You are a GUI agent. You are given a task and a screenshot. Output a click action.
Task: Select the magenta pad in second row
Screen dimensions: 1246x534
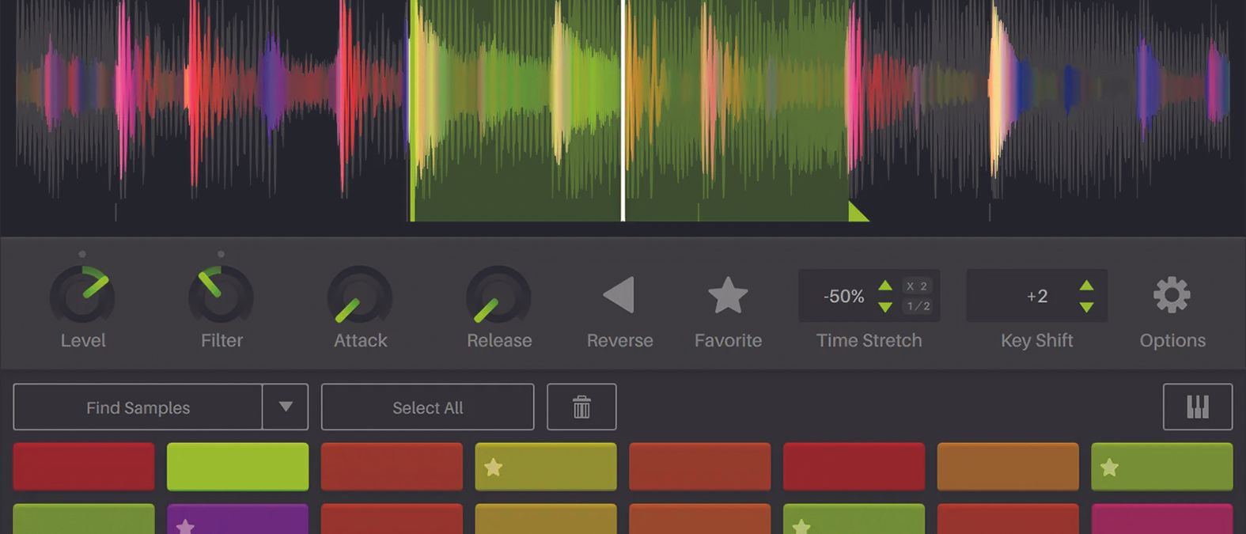click(1162, 519)
